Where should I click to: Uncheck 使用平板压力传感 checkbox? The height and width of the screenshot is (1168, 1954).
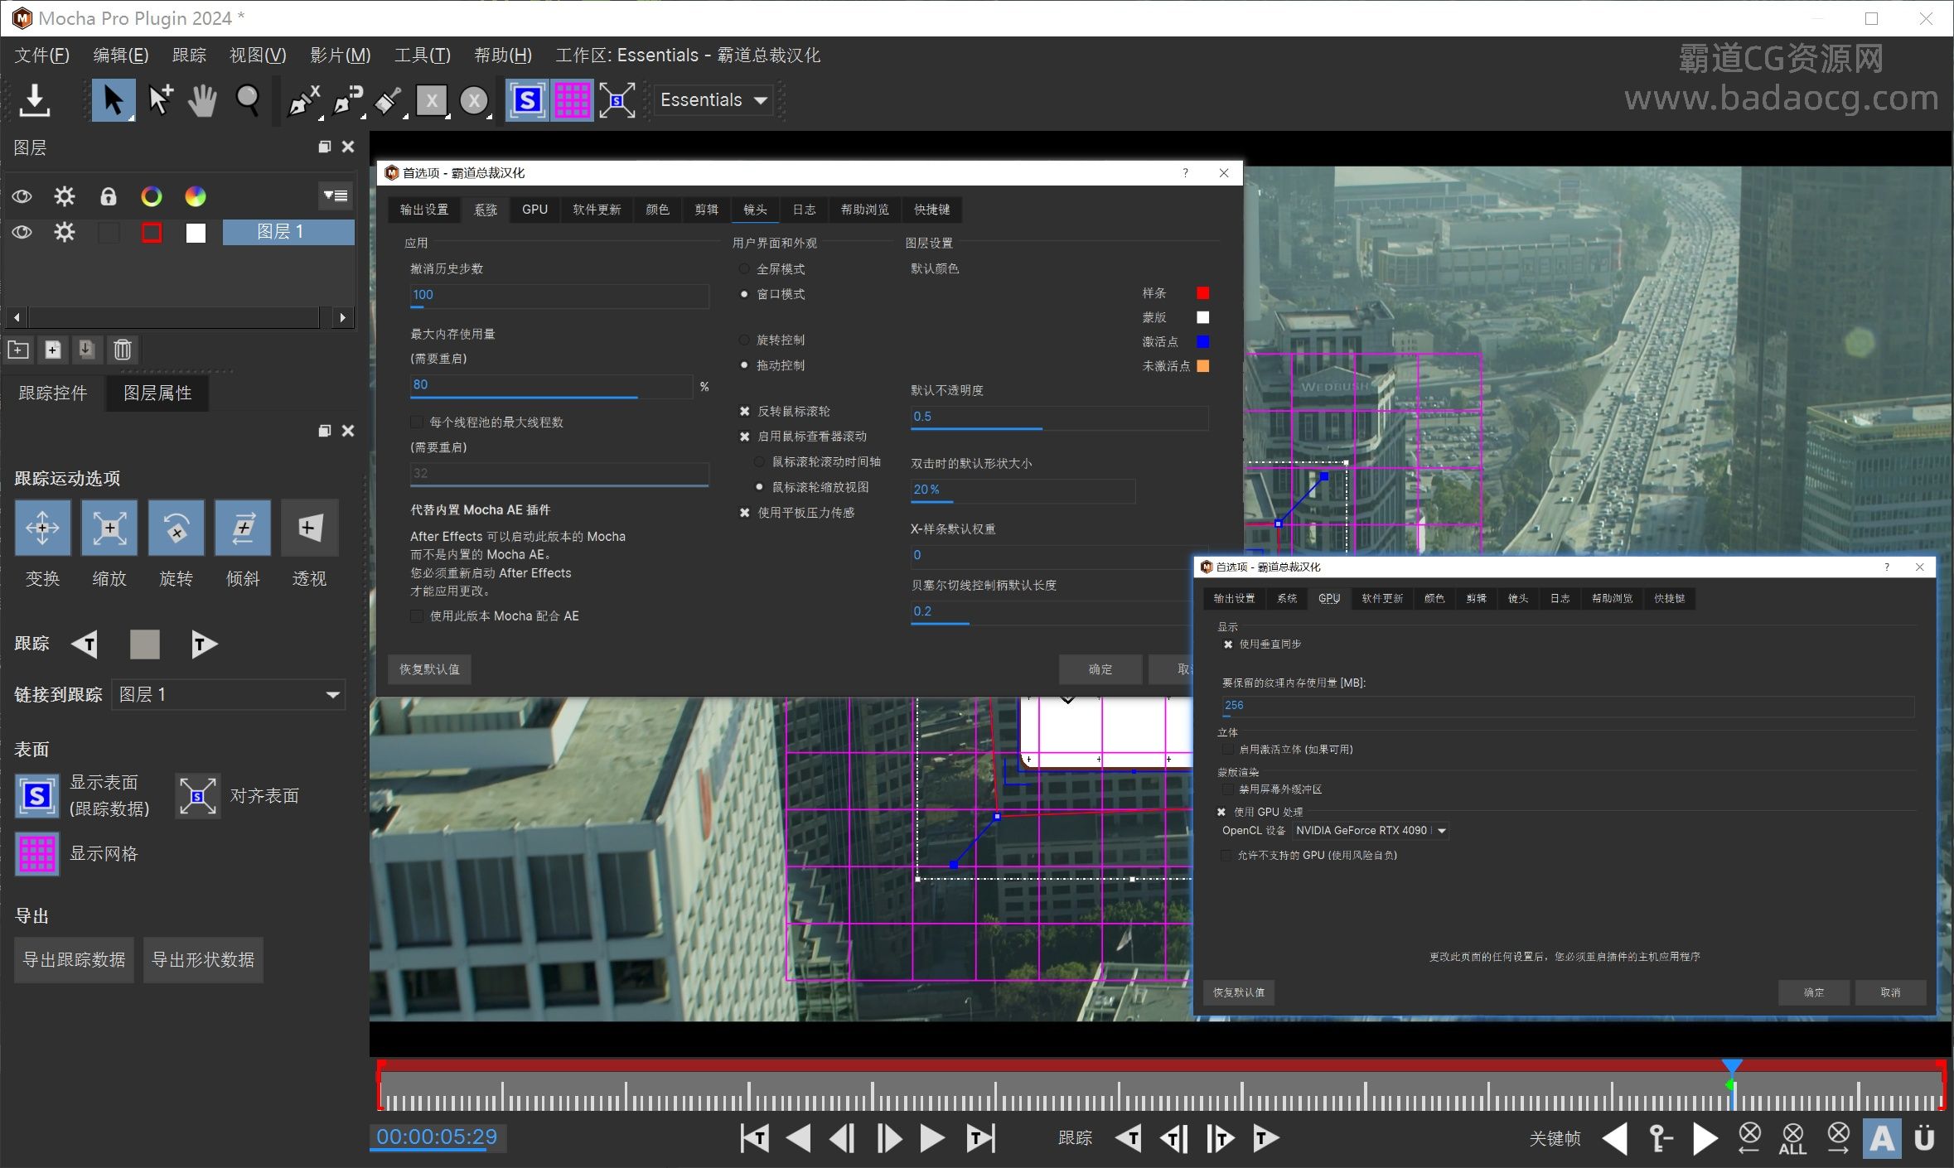pyautogui.click(x=745, y=513)
